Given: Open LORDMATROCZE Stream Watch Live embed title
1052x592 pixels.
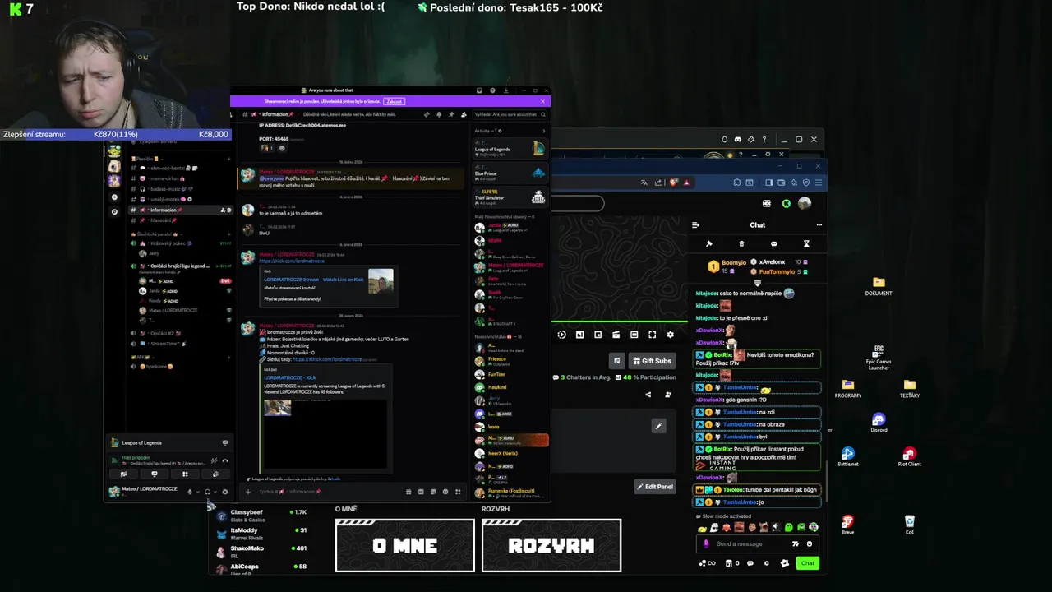Looking at the screenshot, I should [314, 280].
